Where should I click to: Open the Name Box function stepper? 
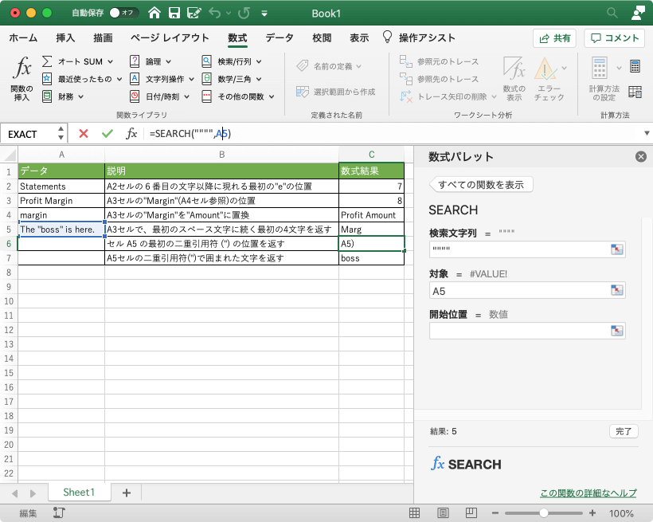[61, 133]
